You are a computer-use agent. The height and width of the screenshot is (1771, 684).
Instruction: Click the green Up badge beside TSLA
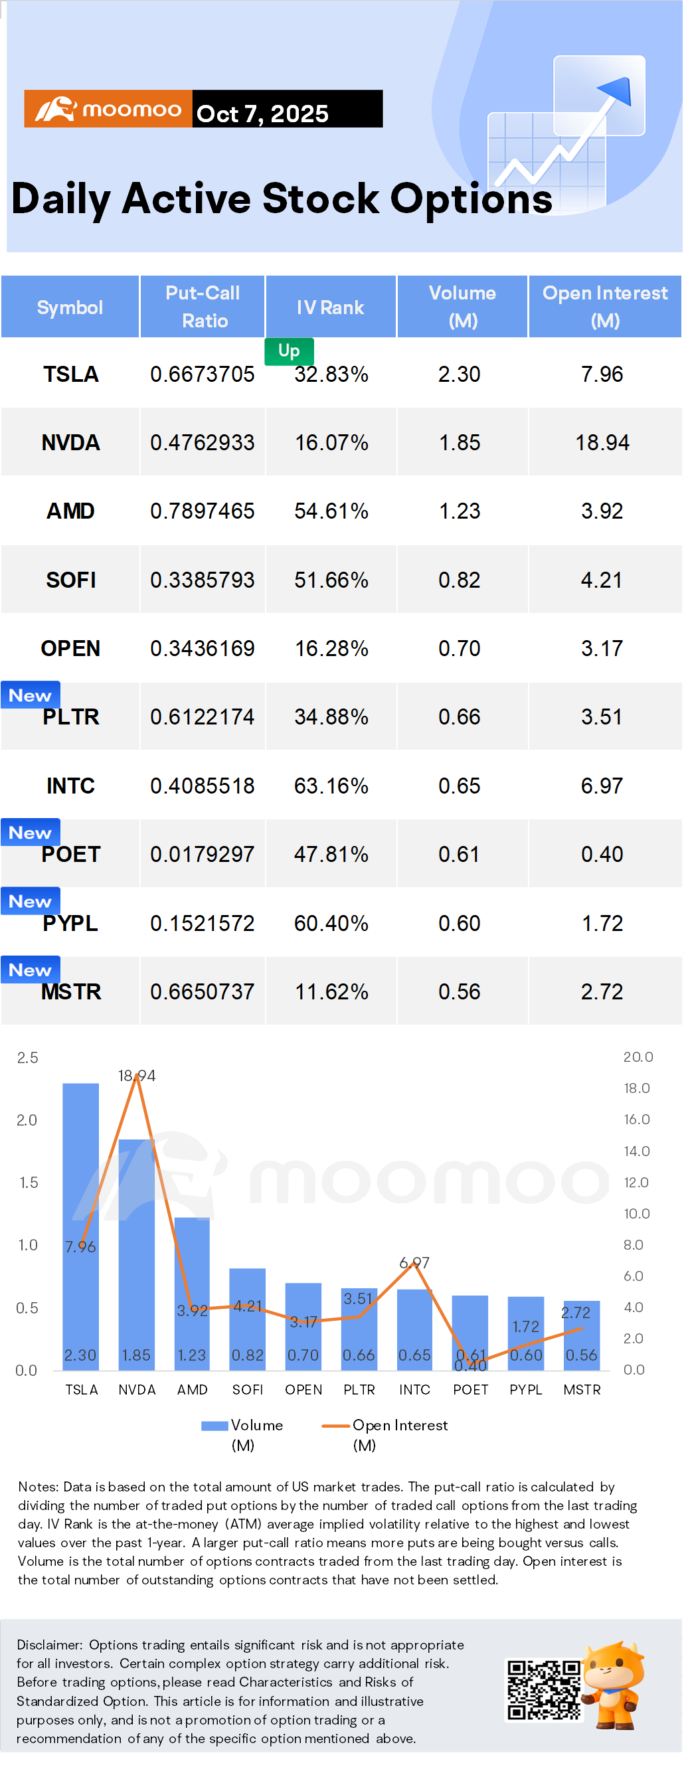(x=289, y=351)
